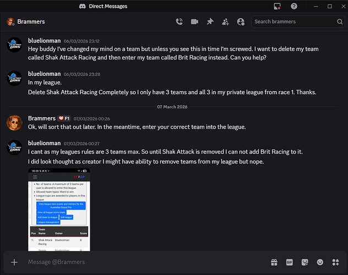Image resolution: width=348 pixels, height=275 pixels.
Task: Click Brammers username in the 00:26 message
Action: tap(42, 118)
